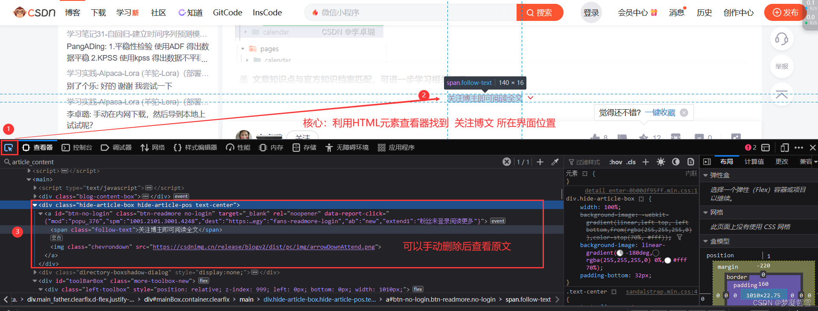Open the sandalstrap.min.css:4 source link
This screenshot has width=818, height=311.
[x=662, y=292]
